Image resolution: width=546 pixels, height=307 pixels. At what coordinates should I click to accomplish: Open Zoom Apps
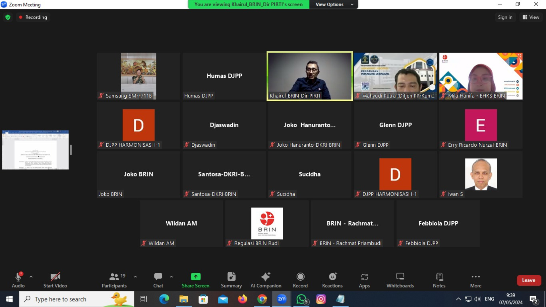click(364, 280)
